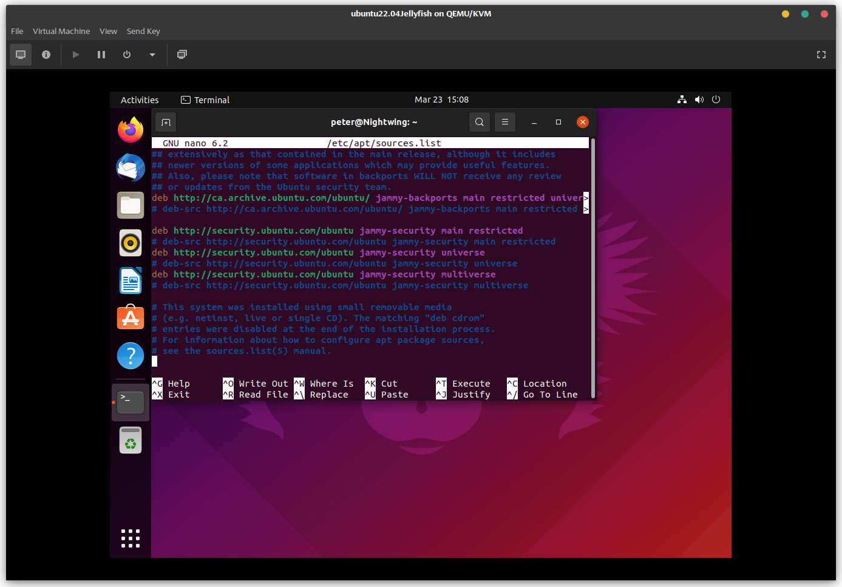Shut down the virtual machine

coord(127,55)
